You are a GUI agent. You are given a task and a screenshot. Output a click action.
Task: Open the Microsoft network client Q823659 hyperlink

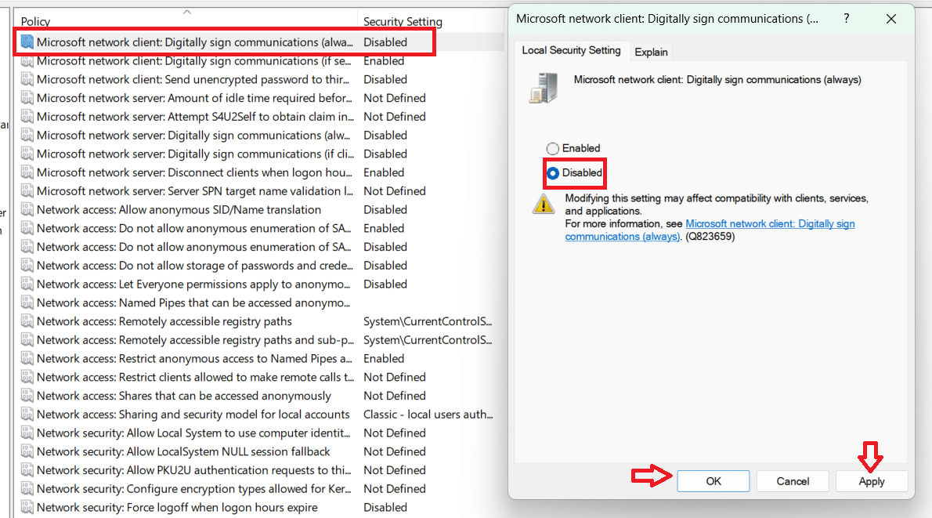(x=770, y=223)
